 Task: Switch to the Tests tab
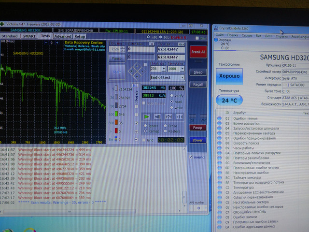45,36
